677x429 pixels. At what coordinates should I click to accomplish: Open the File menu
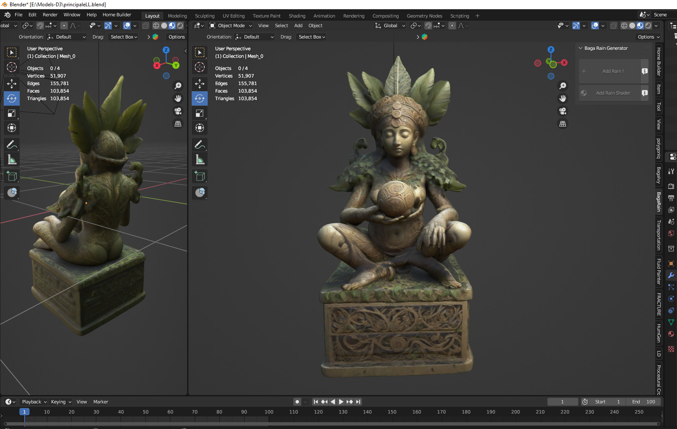coord(18,15)
